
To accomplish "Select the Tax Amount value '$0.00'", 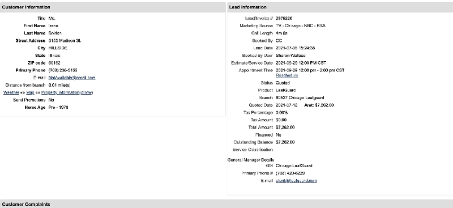I will coord(281,120).
